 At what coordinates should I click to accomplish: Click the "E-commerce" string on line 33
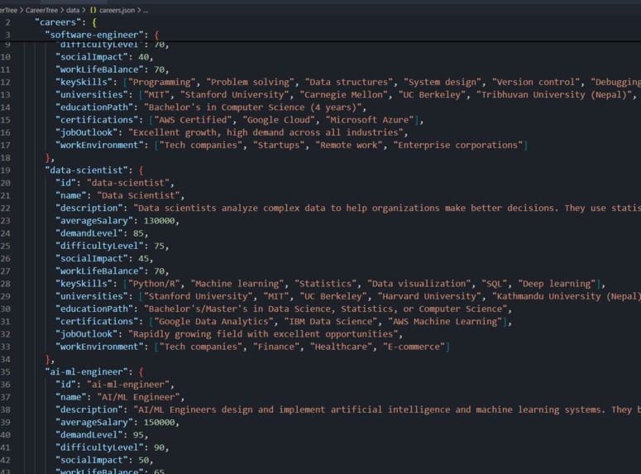(x=414, y=347)
